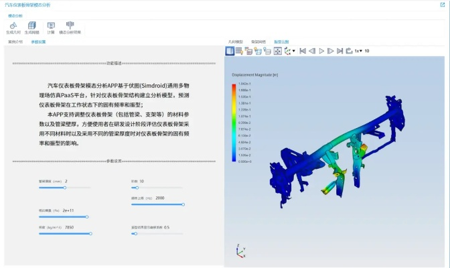Click the 生成几何 (generate geometry) icon
450x268 pixels.
pyautogui.click(x=13, y=26)
